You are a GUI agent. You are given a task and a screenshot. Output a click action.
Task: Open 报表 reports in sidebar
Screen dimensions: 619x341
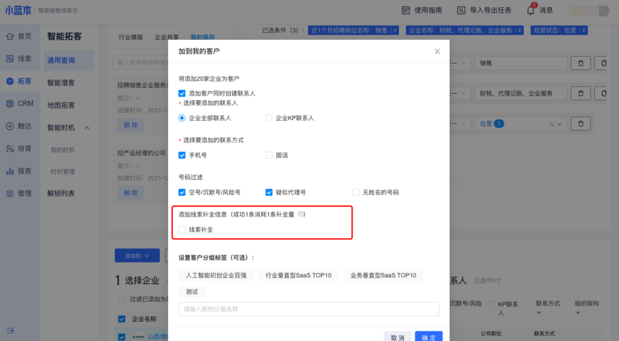point(18,171)
